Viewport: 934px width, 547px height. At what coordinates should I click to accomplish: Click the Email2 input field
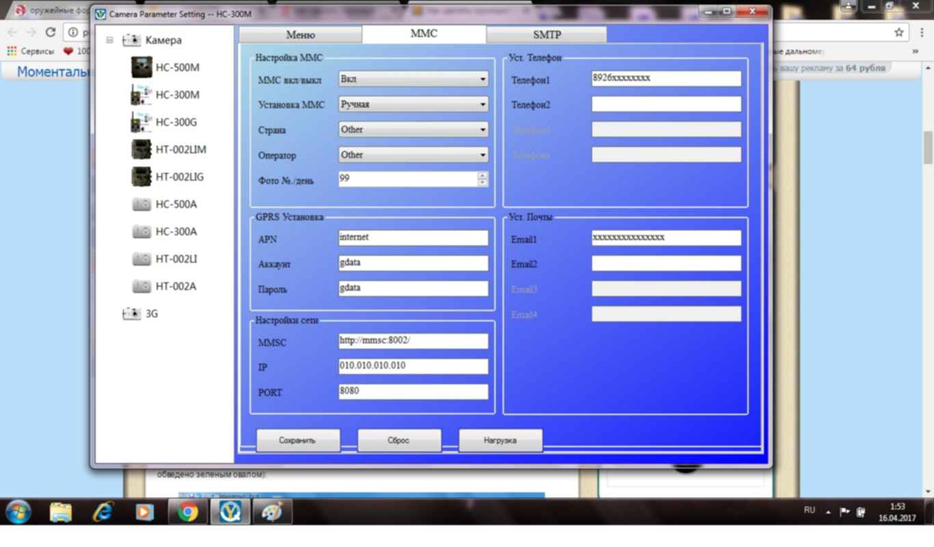[x=667, y=263]
